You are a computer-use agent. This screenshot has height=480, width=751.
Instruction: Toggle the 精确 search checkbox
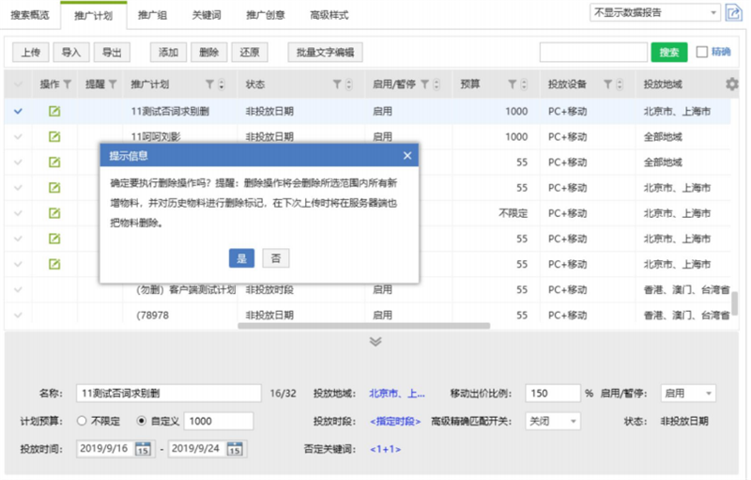coord(702,52)
